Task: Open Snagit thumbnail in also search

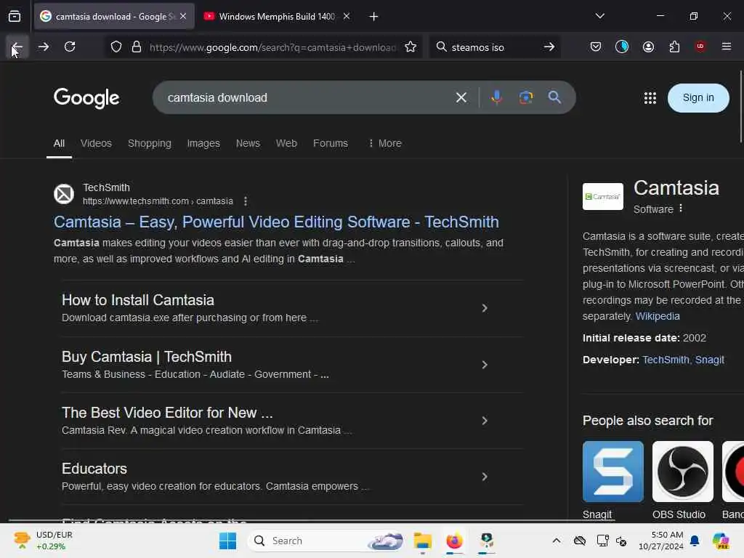Action: [x=613, y=472]
